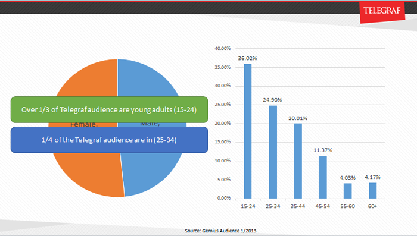This screenshot has width=417, height=236.
Task: Select the 15-24 age group bar
Action: (248, 131)
